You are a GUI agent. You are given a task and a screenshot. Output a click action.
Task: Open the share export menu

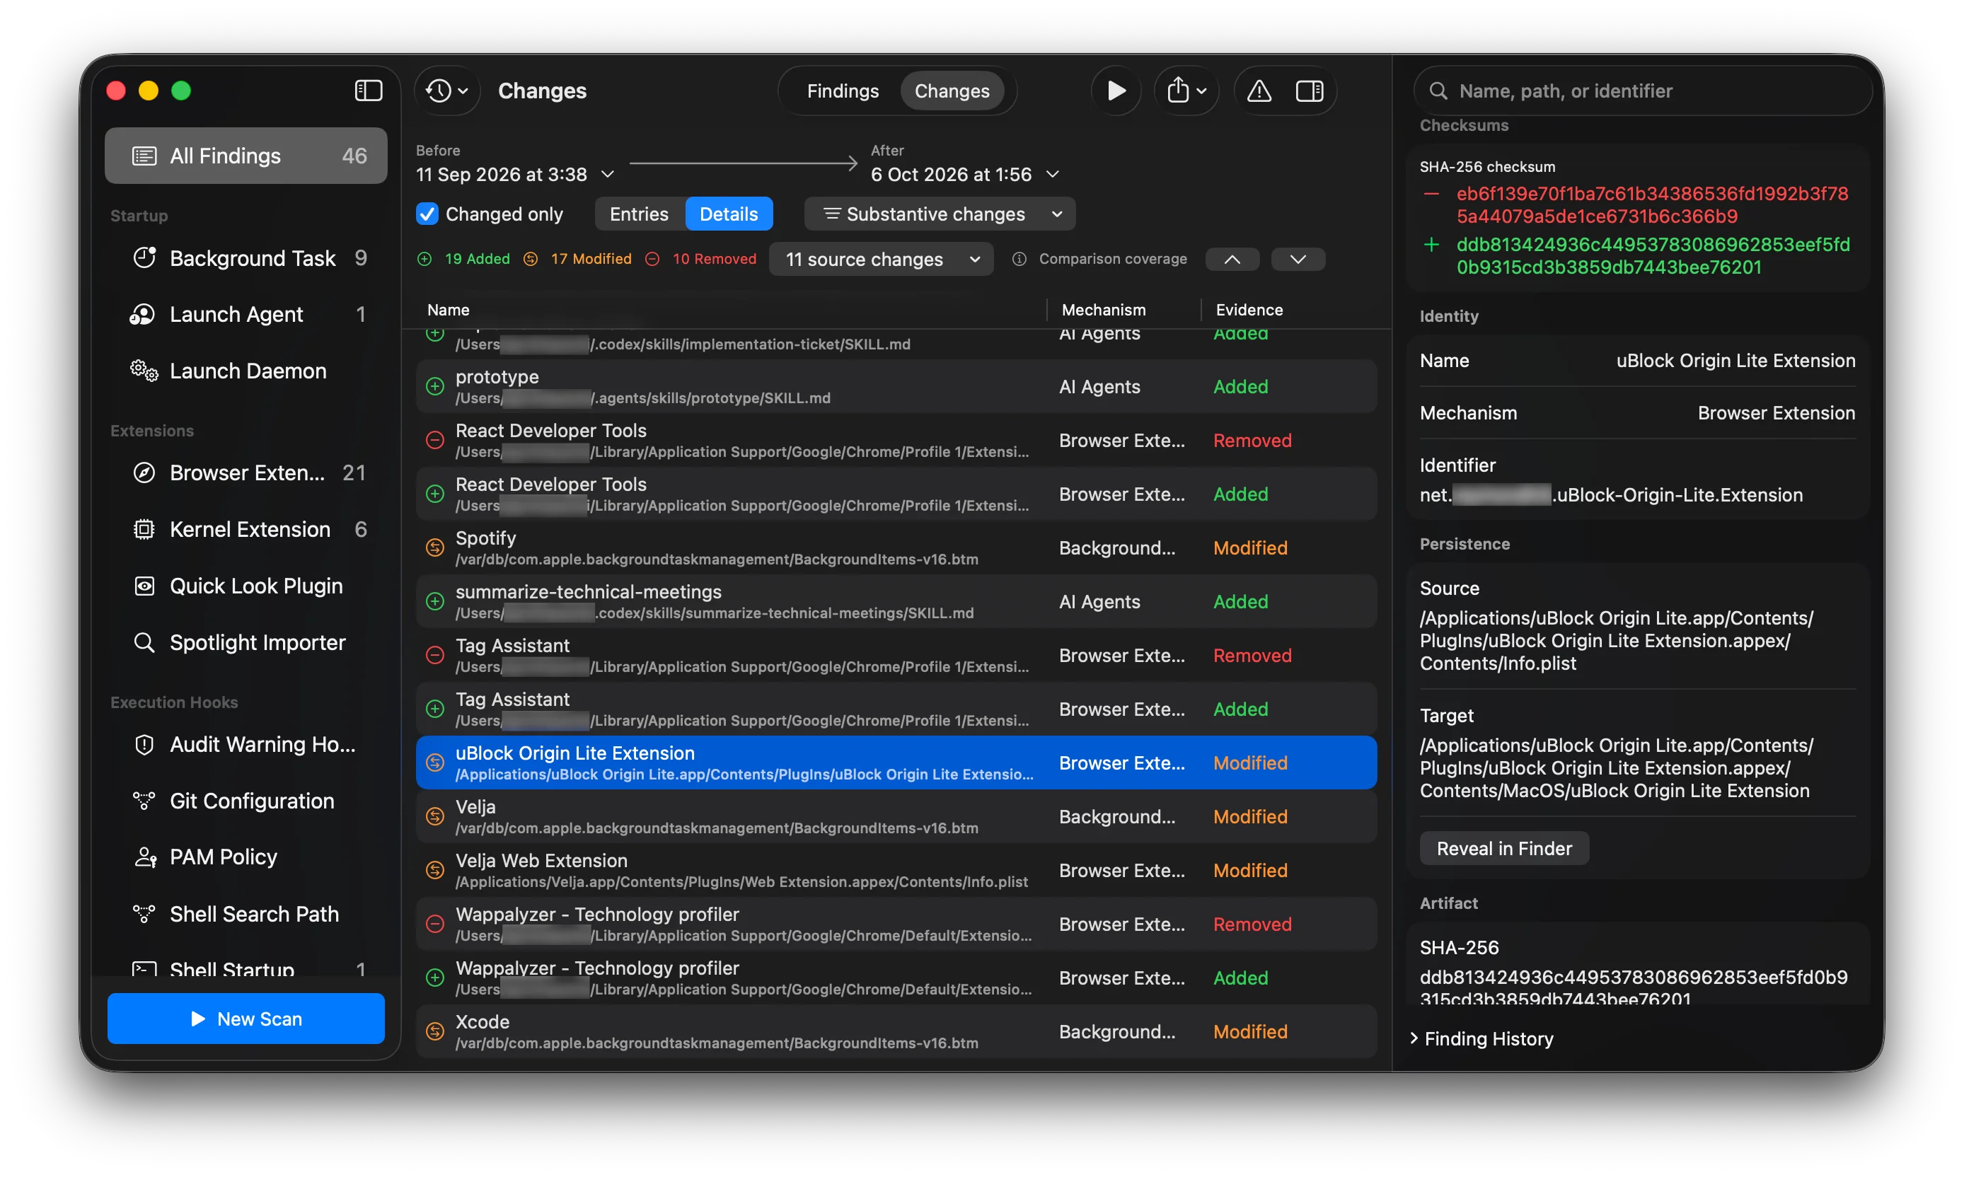point(1186,91)
